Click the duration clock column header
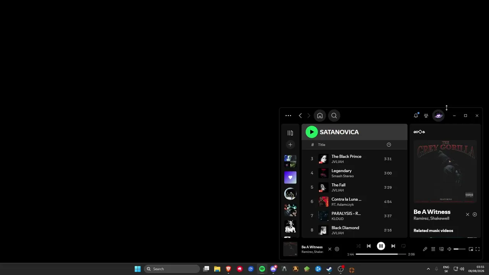Viewport: 489px width, 275px height. (x=389, y=145)
